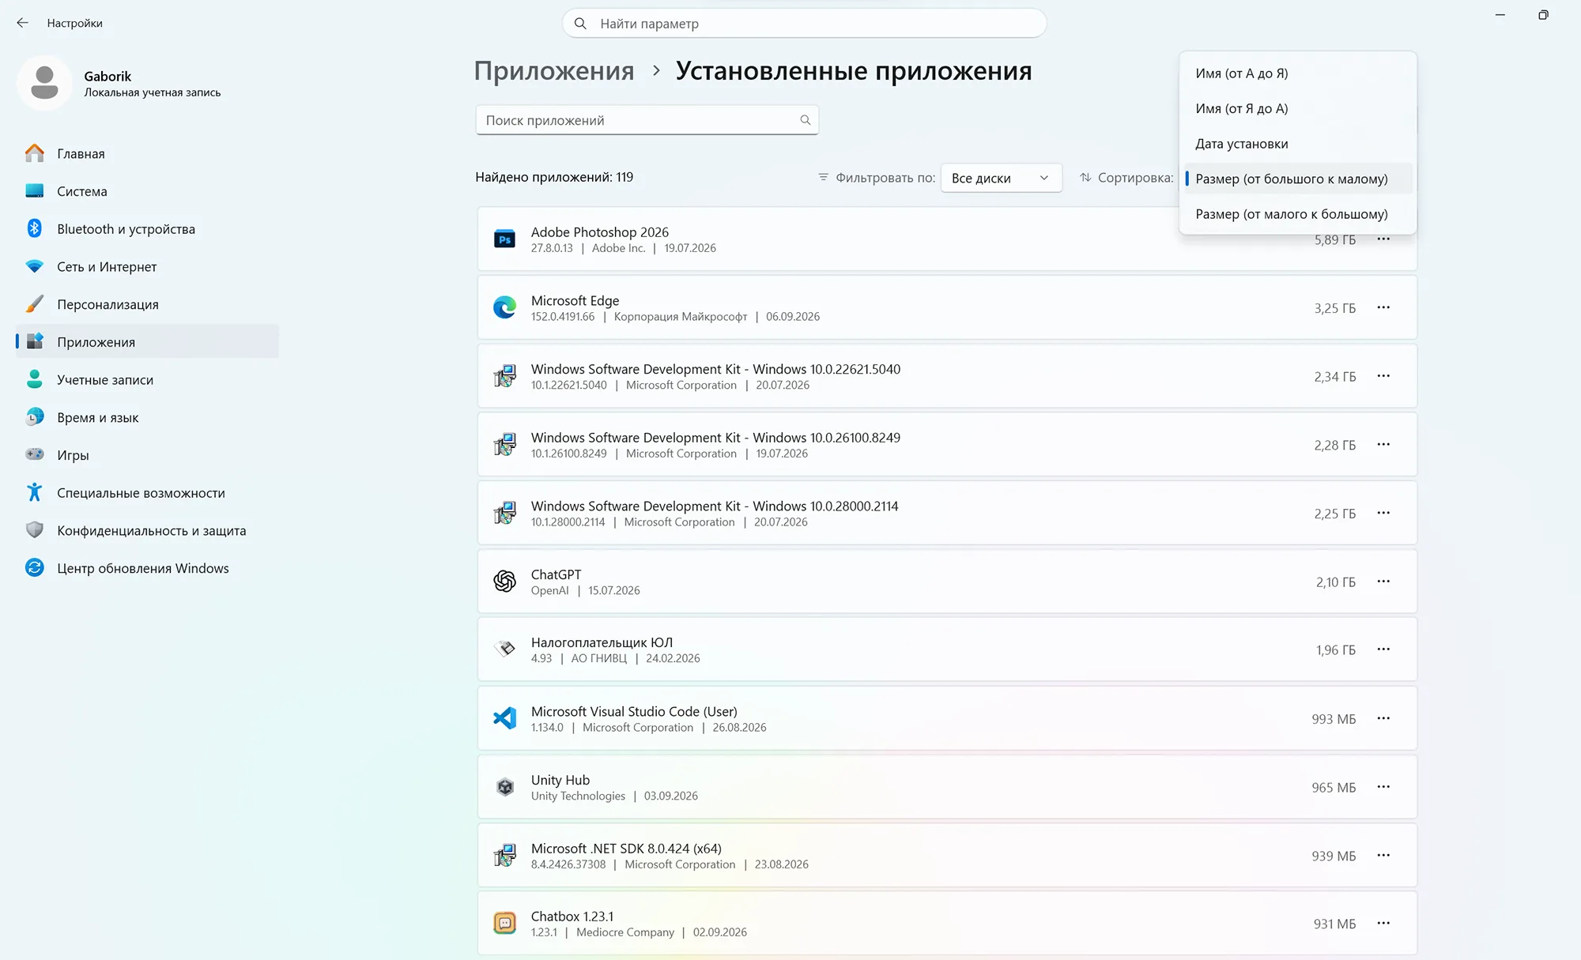Open the Все диски filter dropdown
1581x960 pixels.
(1001, 178)
